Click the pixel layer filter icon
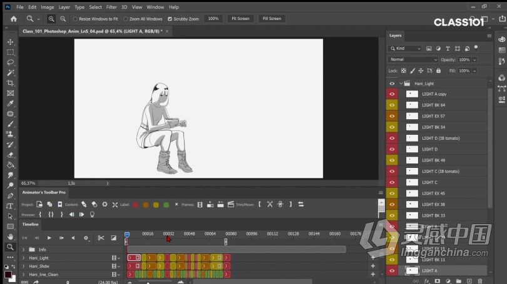Screen dimensions: 507x284 429,48
